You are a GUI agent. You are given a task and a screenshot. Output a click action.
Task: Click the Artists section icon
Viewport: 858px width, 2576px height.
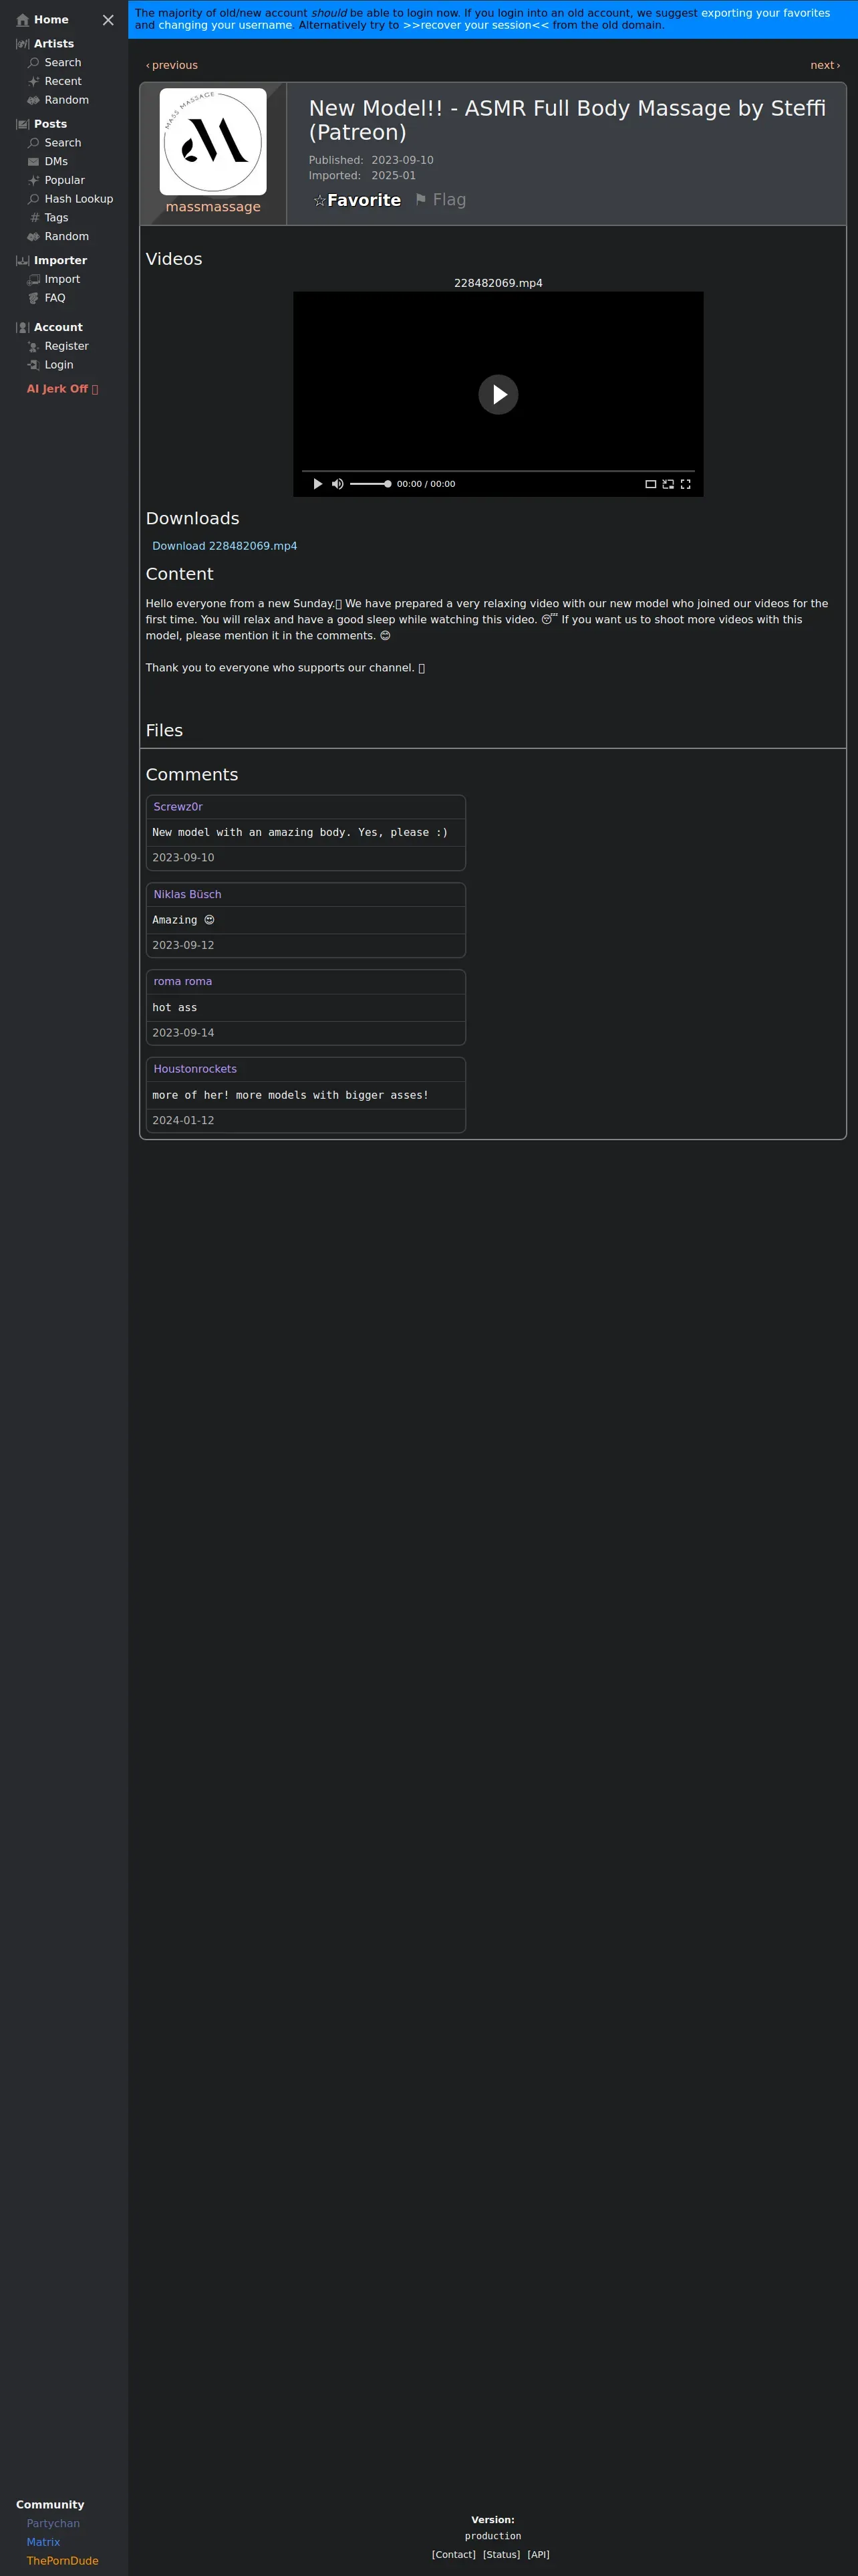click(23, 44)
